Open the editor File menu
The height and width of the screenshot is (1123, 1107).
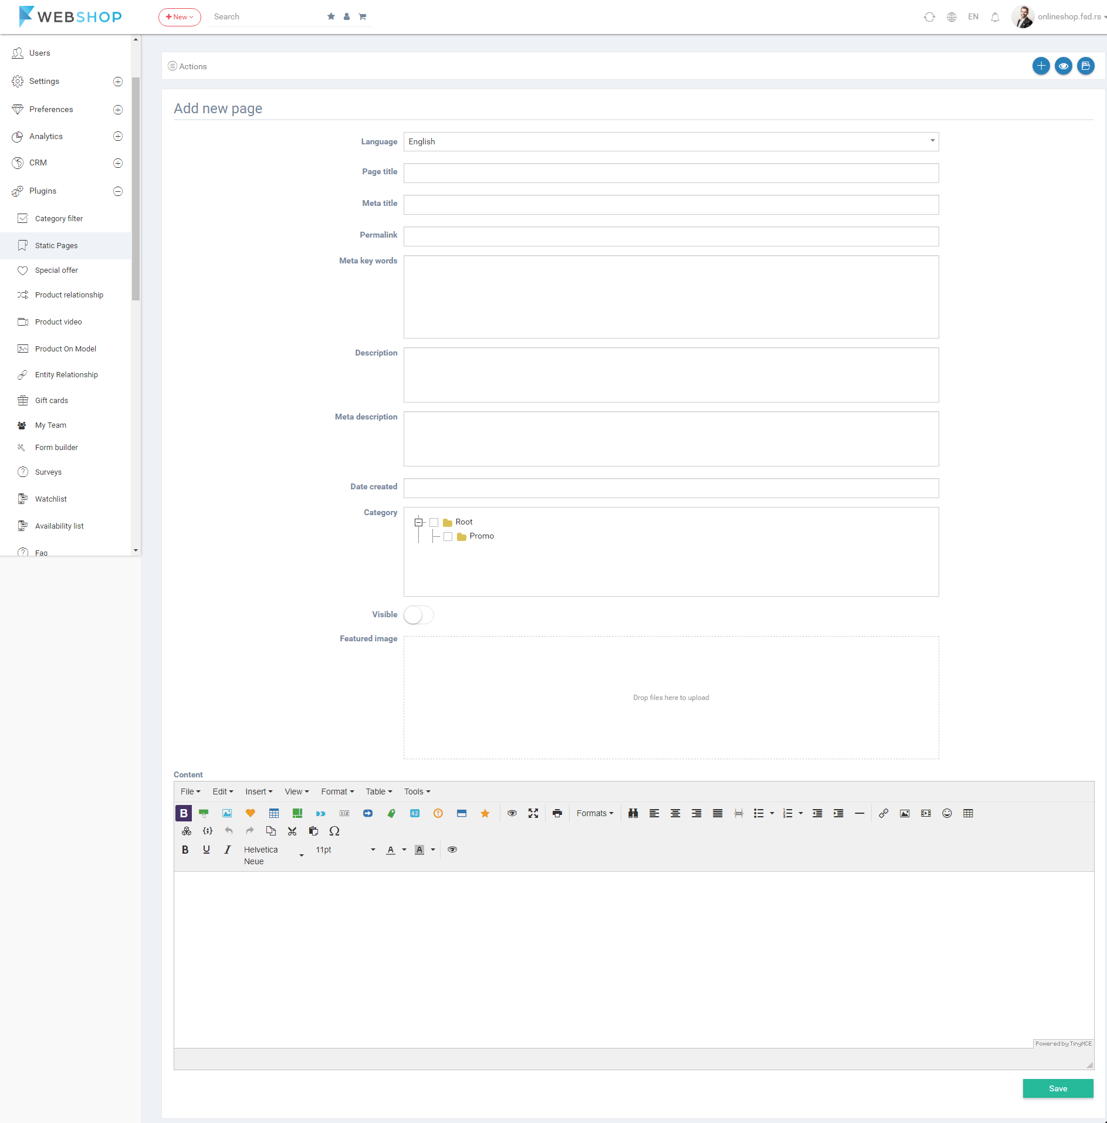click(191, 791)
